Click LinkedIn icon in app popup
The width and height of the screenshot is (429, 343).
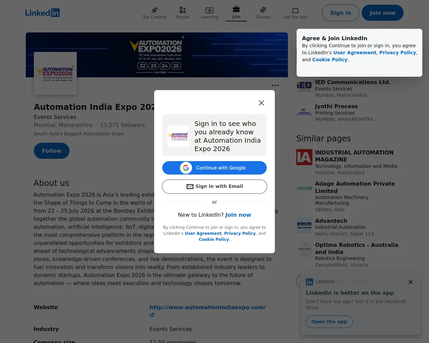pyautogui.click(x=310, y=282)
